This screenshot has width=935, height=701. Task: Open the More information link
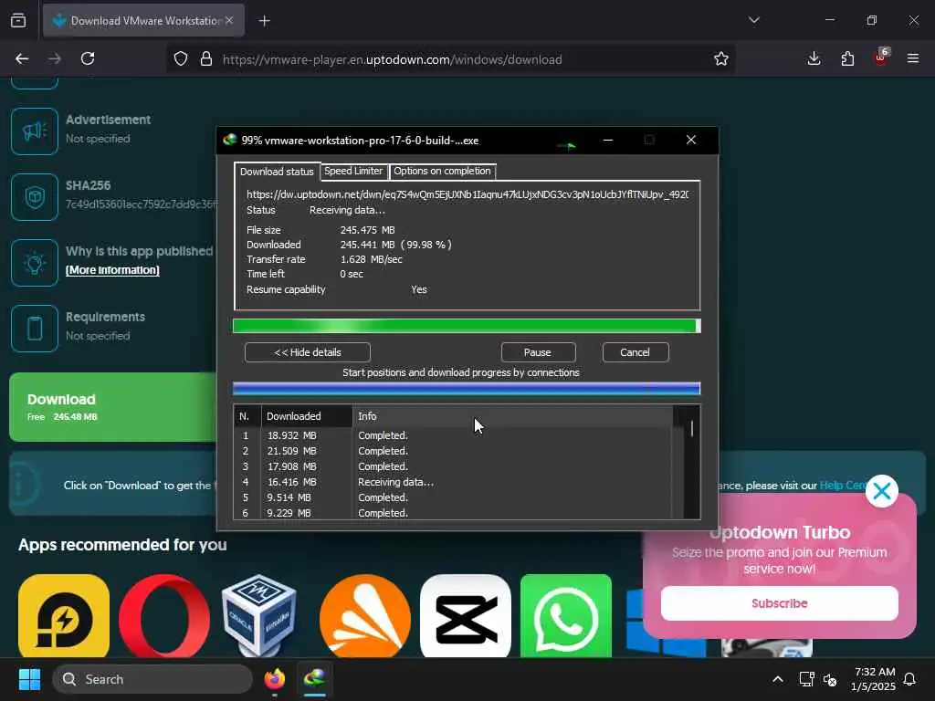click(112, 270)
